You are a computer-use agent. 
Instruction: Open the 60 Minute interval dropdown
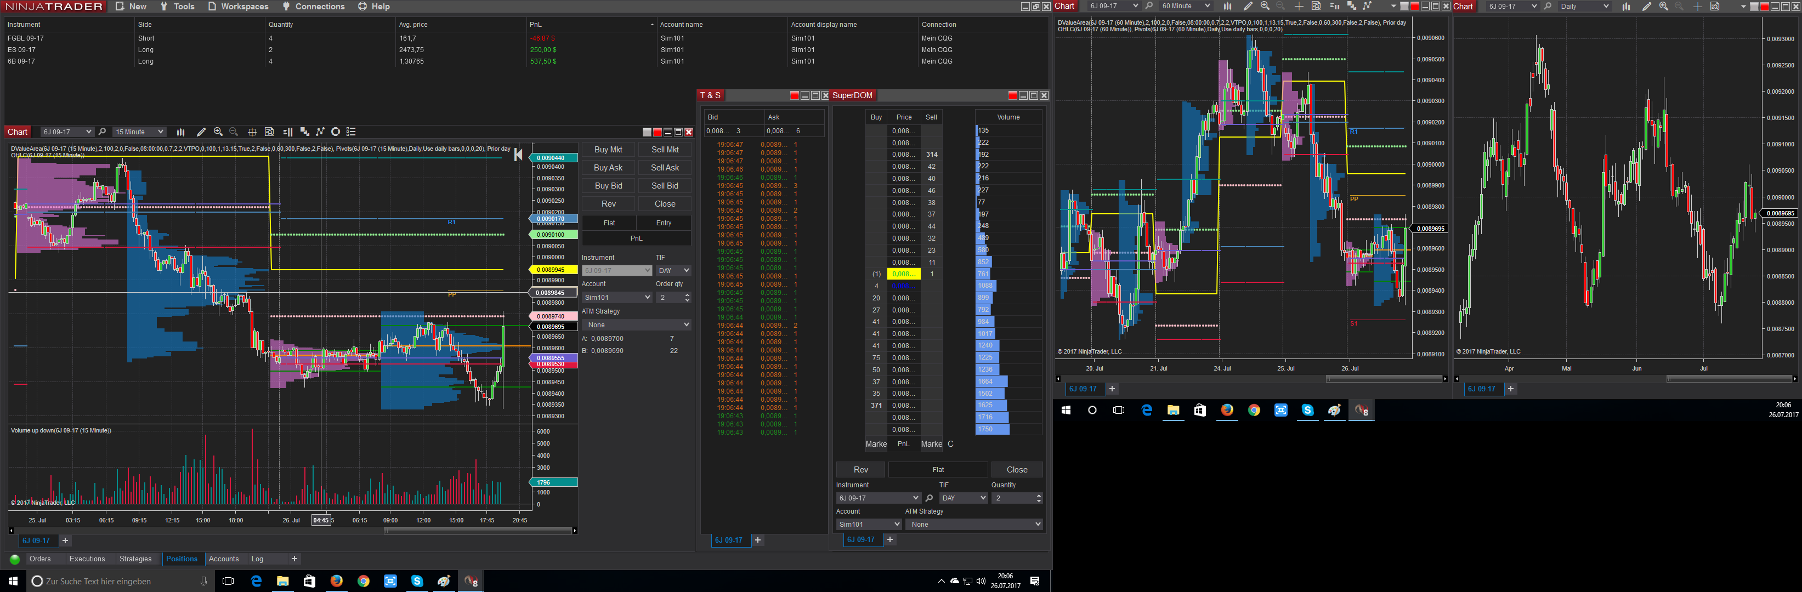pos(1185,5)
